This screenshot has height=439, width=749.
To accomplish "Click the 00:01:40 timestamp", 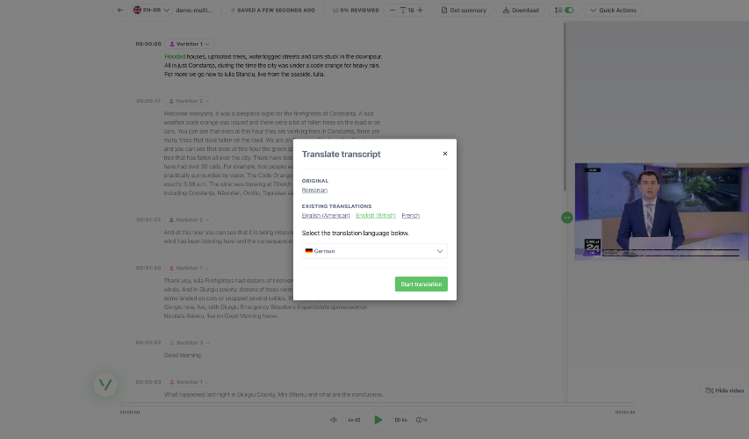I will (x=148, y=269).
